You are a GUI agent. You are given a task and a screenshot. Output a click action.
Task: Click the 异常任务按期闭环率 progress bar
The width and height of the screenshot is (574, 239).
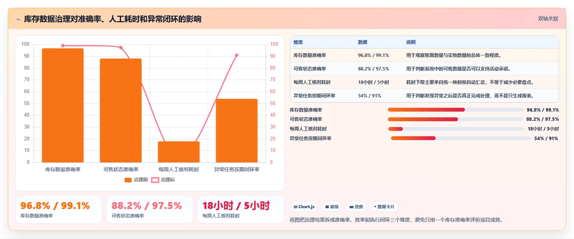(461, 138)
